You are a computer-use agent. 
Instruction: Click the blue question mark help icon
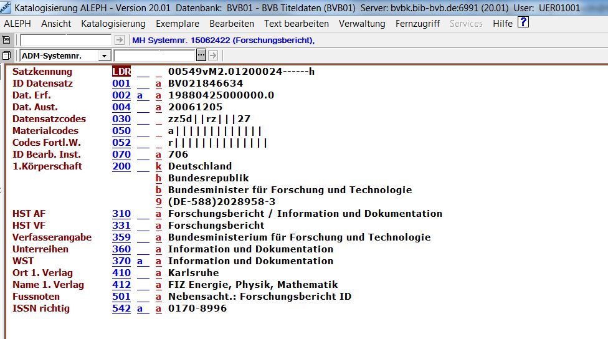(x=523, y=23)
